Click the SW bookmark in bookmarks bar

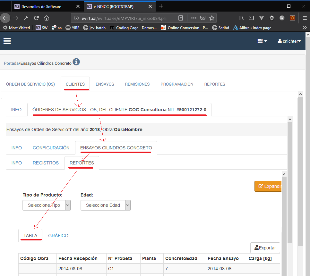[41, 28]
